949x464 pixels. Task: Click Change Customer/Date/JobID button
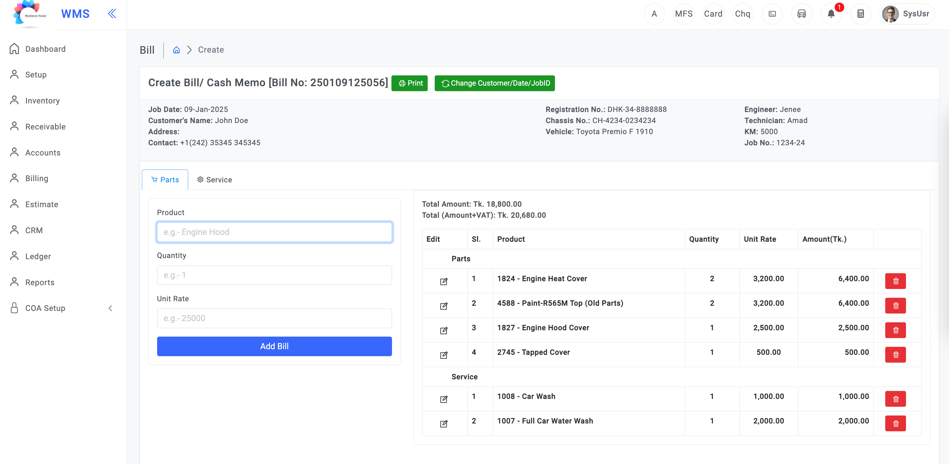click(494, 83)
